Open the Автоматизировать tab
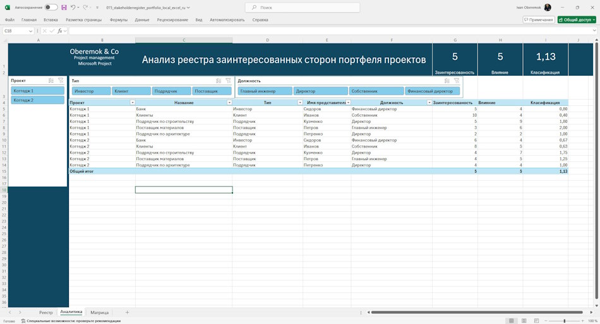600x324 pixels. pyautogui.click(x=227, y=20)
